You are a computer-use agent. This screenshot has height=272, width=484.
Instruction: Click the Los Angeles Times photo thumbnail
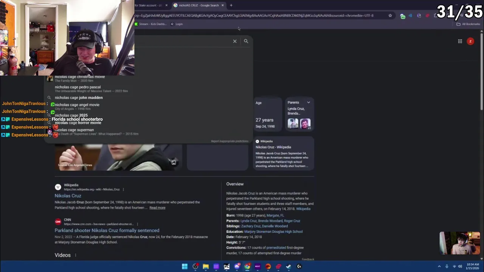pos(118,157)
